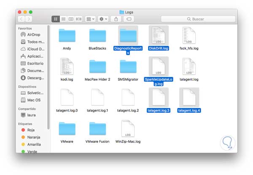Viewport: 253px width, 175px height.
Task: Click the Logs folder title icon
Action: 122,12
